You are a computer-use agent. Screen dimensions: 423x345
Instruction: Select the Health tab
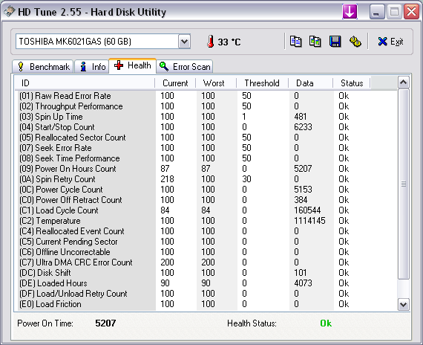pyautogui.click(x=132, y=65)
